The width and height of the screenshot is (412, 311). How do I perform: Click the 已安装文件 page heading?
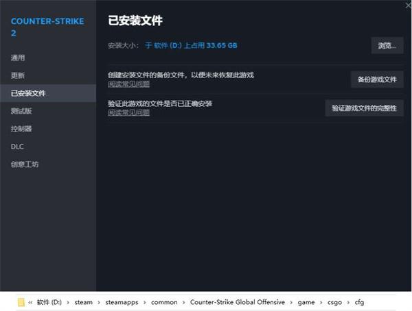coord(135,21)
